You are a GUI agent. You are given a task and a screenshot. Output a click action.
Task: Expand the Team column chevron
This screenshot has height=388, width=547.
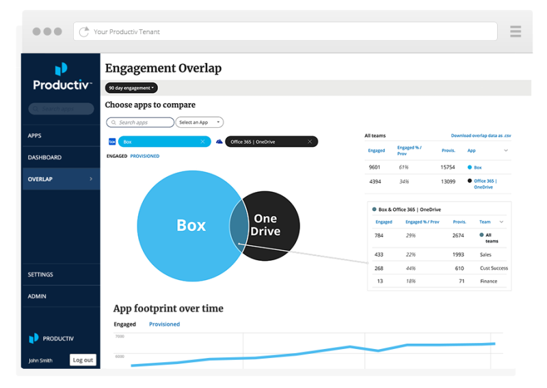(502, 221)
